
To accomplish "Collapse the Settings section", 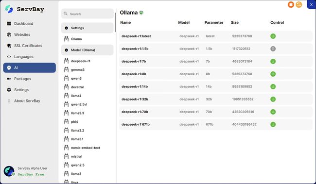I will [x=66, y=28].
